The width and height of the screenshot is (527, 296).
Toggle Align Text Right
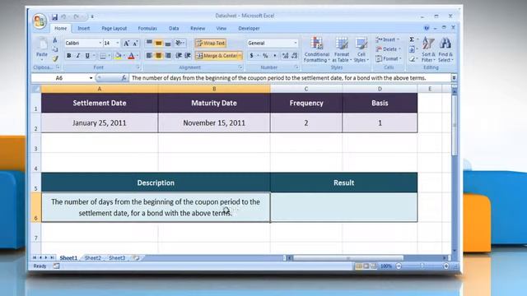[168, 56]
